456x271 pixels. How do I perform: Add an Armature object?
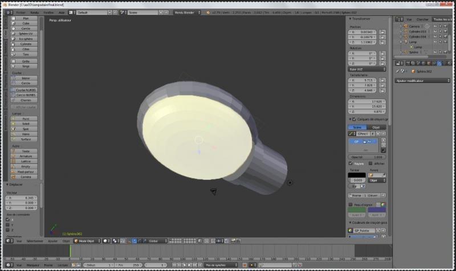pos(26,155)
